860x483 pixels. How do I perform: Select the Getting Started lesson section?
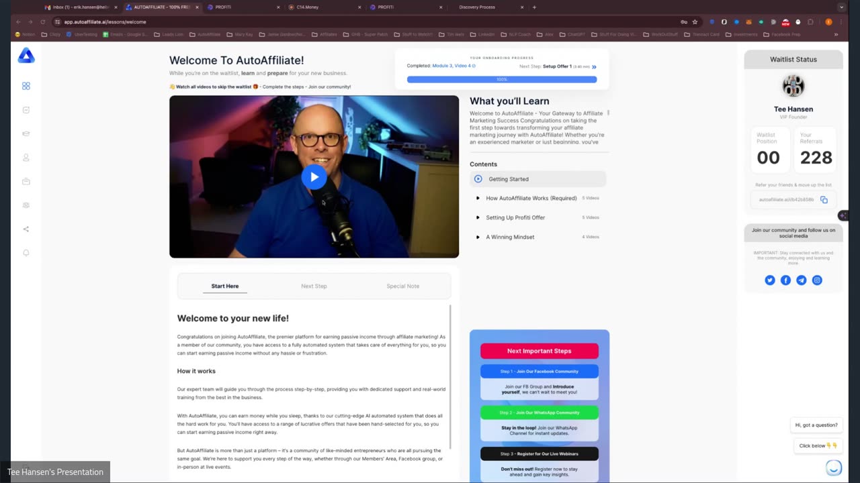pos(538,179)
